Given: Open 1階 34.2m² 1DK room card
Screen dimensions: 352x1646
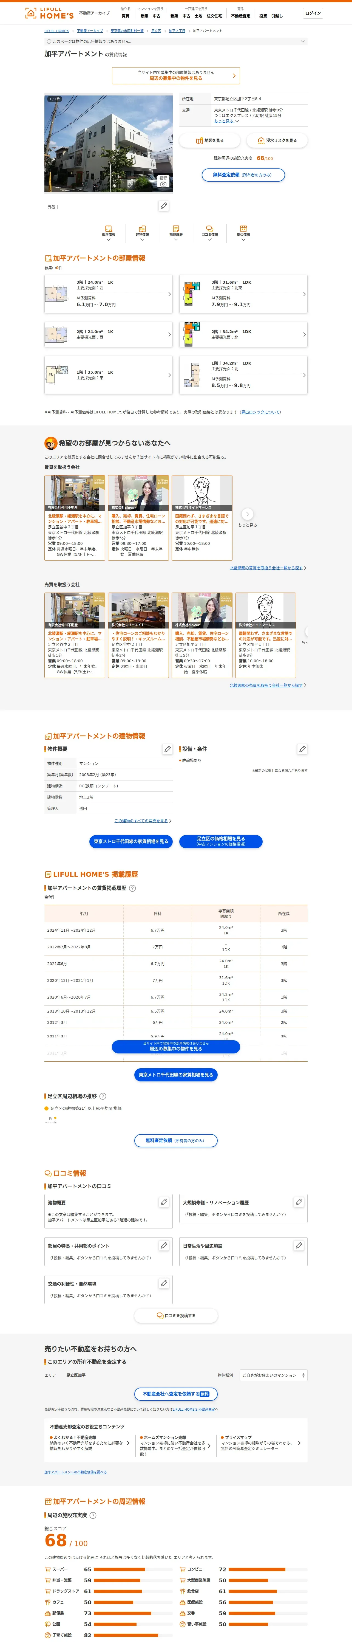Looking at the screenshot, I should click(x=243, y=374).
